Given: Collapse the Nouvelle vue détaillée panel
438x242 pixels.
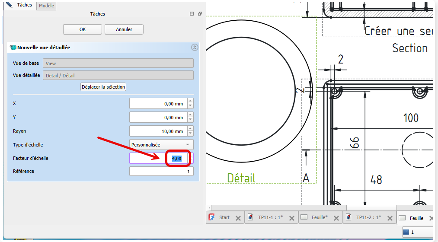Looking at the screenshot, I should coord(195,48).
